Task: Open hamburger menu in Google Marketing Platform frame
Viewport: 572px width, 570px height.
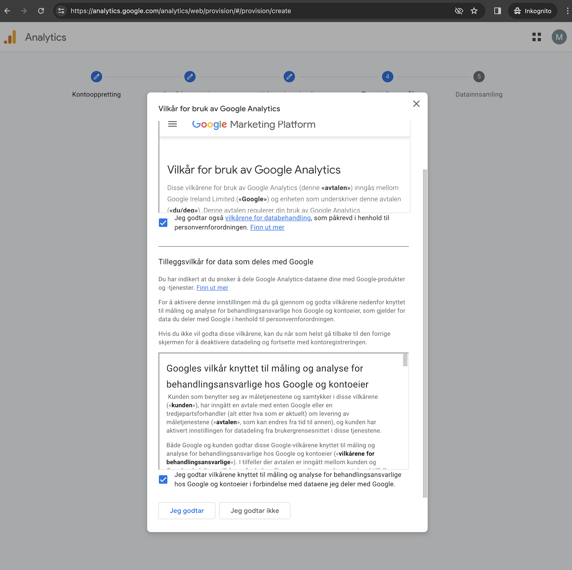Action: click(173, 124)
